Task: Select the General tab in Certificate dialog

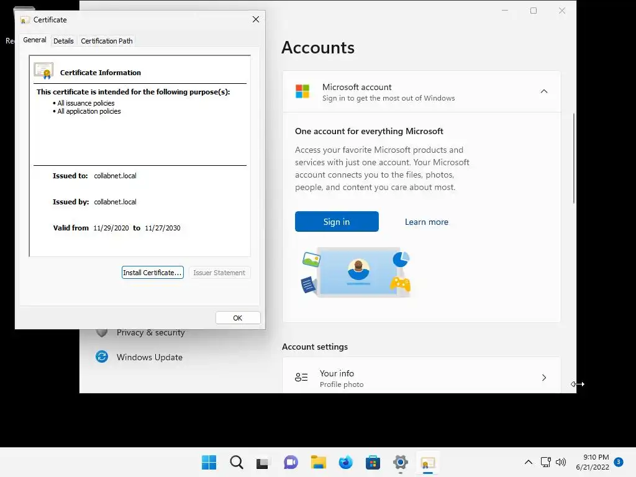Action: (35, 40)
